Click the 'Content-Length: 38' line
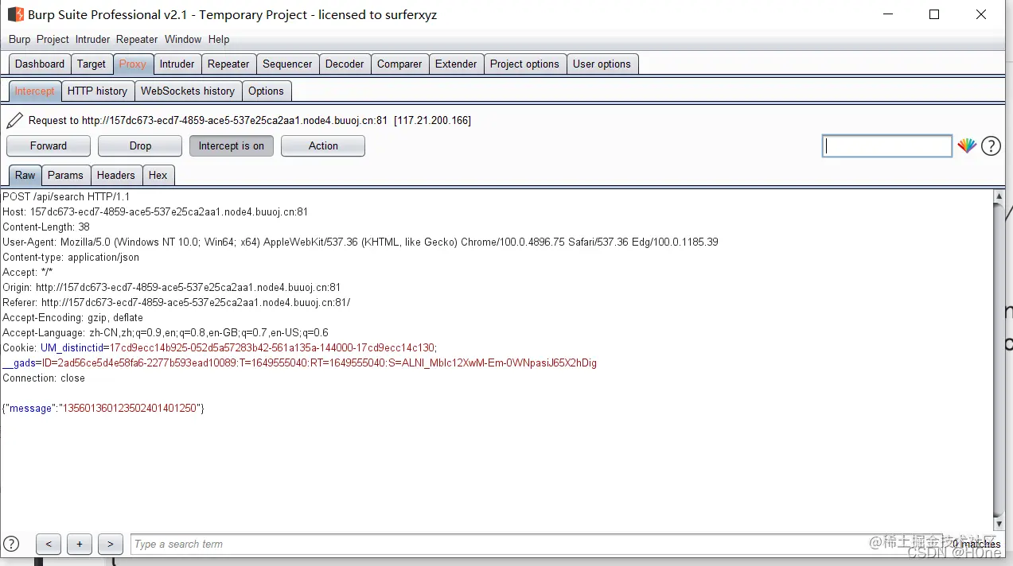1013x566 pixels. [x=46, y=227]
